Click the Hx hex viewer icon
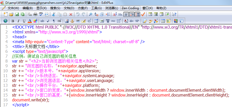 (120, 14)
